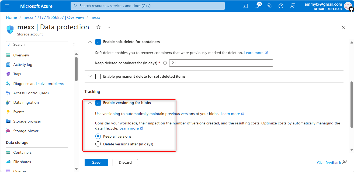Viewport: 354px width, 172px height.
Task: Click the Discard button
Action: (x=125, y=162)
